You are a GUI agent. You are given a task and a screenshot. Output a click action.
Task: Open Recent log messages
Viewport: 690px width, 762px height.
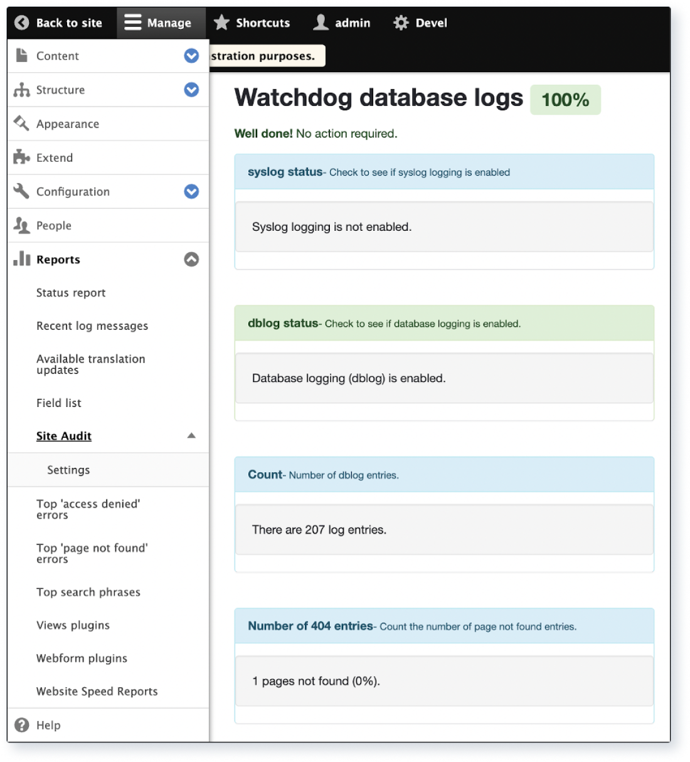pos(92,325)
